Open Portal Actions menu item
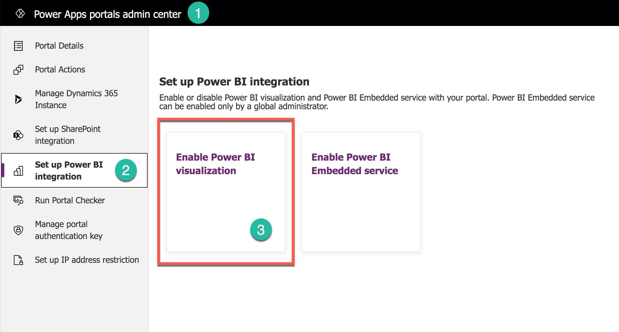619x332 pixels. coord(74,69)
